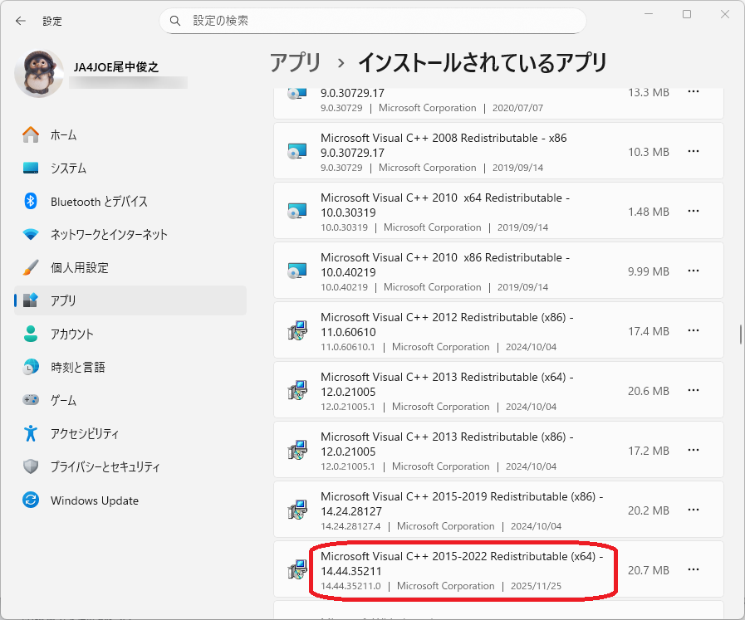
Task: Go to ゲーム settings
Action: 130,400
